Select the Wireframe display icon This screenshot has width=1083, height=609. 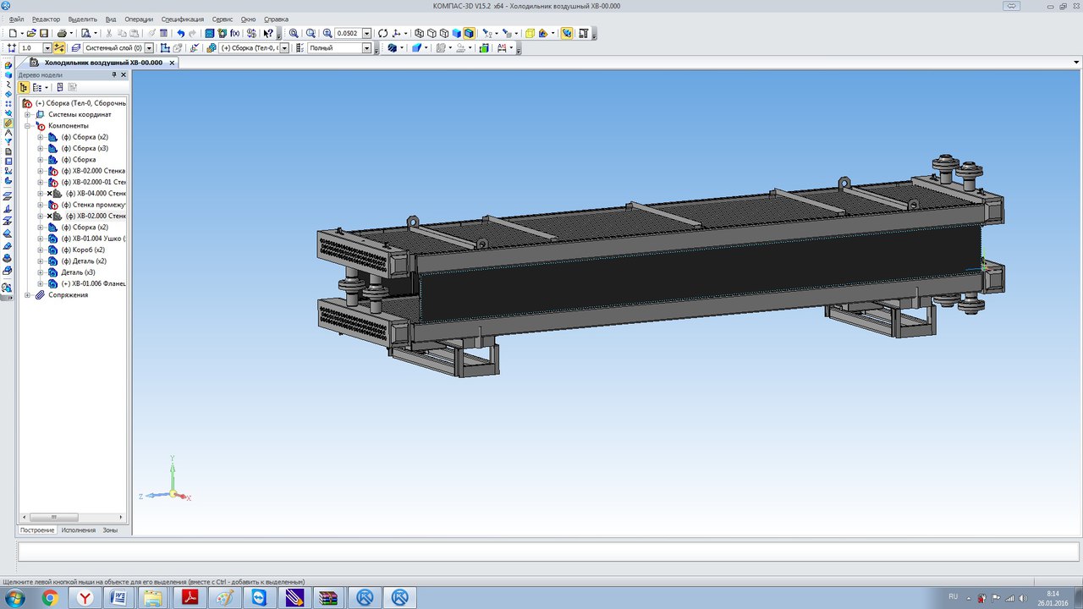pos(420,33)
